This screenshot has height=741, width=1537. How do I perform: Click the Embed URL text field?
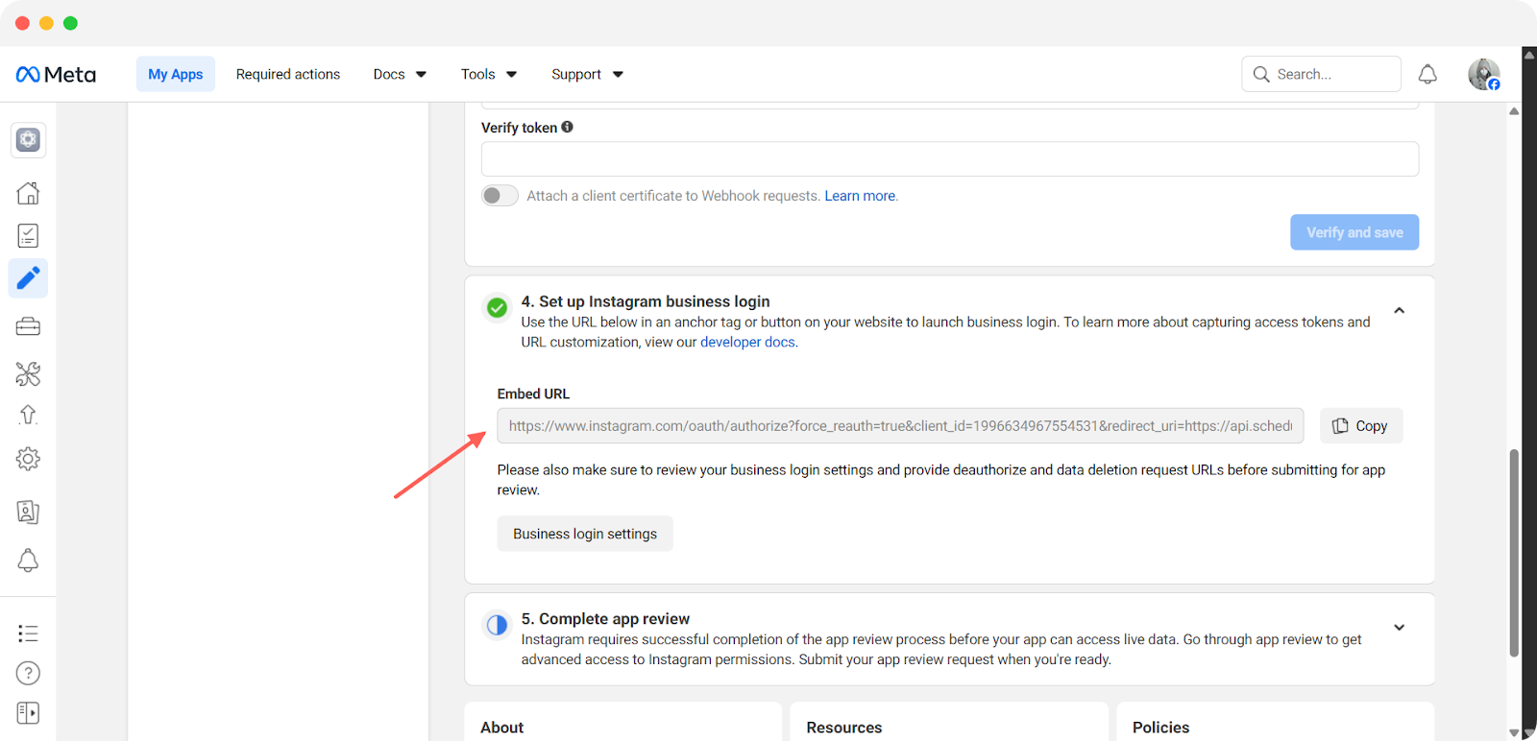900,426
